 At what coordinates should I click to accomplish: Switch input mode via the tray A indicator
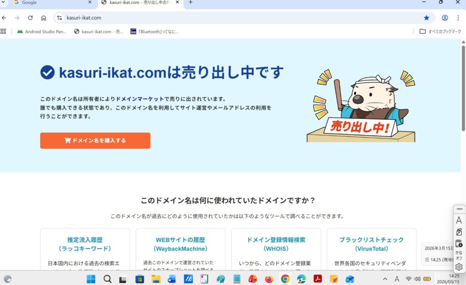tap(397, 279)
